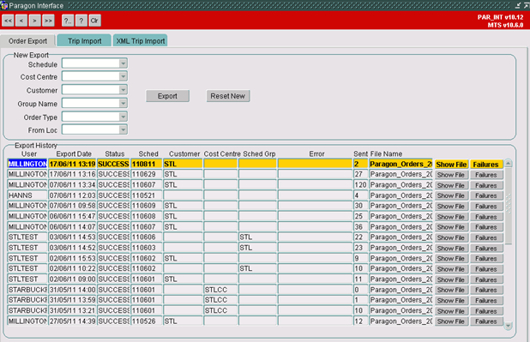Open the Schedule dropdown
The image size is (530, 342).
123,63
